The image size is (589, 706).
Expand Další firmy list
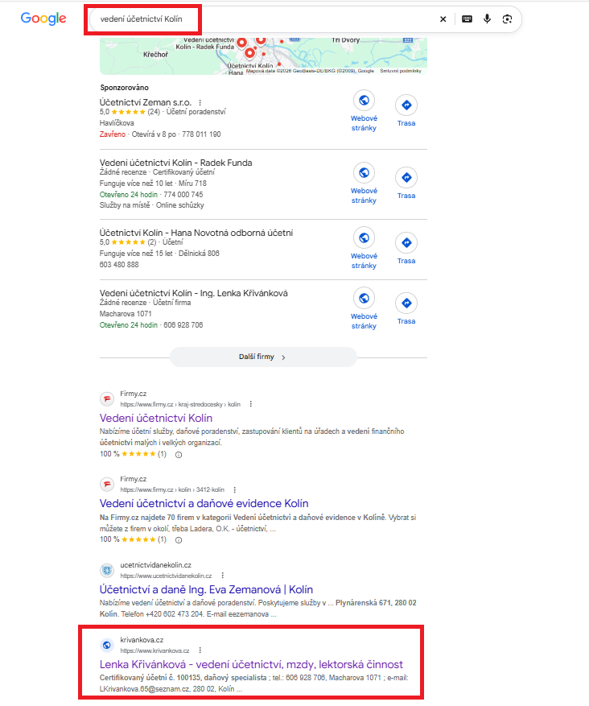pos(263,357)
